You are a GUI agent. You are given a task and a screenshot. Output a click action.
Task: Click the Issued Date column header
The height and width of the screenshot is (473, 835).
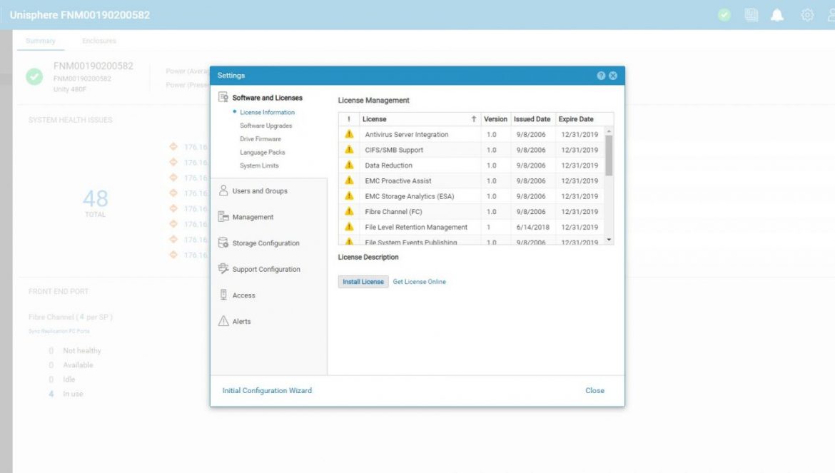(532, 119)
